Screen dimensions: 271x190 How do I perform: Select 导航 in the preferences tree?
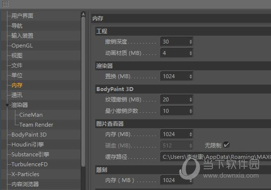[x=17, y=26]
